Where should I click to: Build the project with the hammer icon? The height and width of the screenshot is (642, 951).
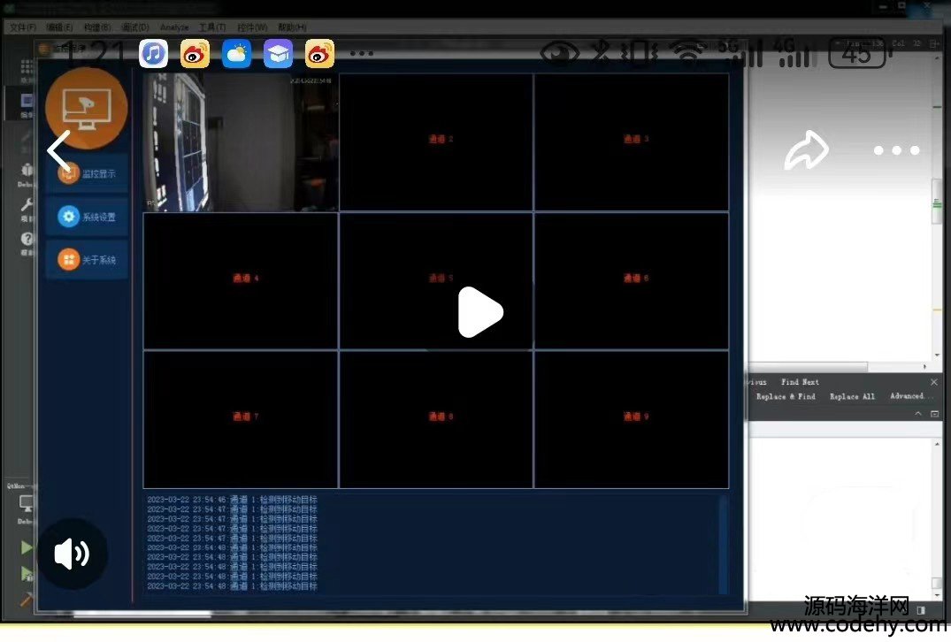click(x=26, y=600)
